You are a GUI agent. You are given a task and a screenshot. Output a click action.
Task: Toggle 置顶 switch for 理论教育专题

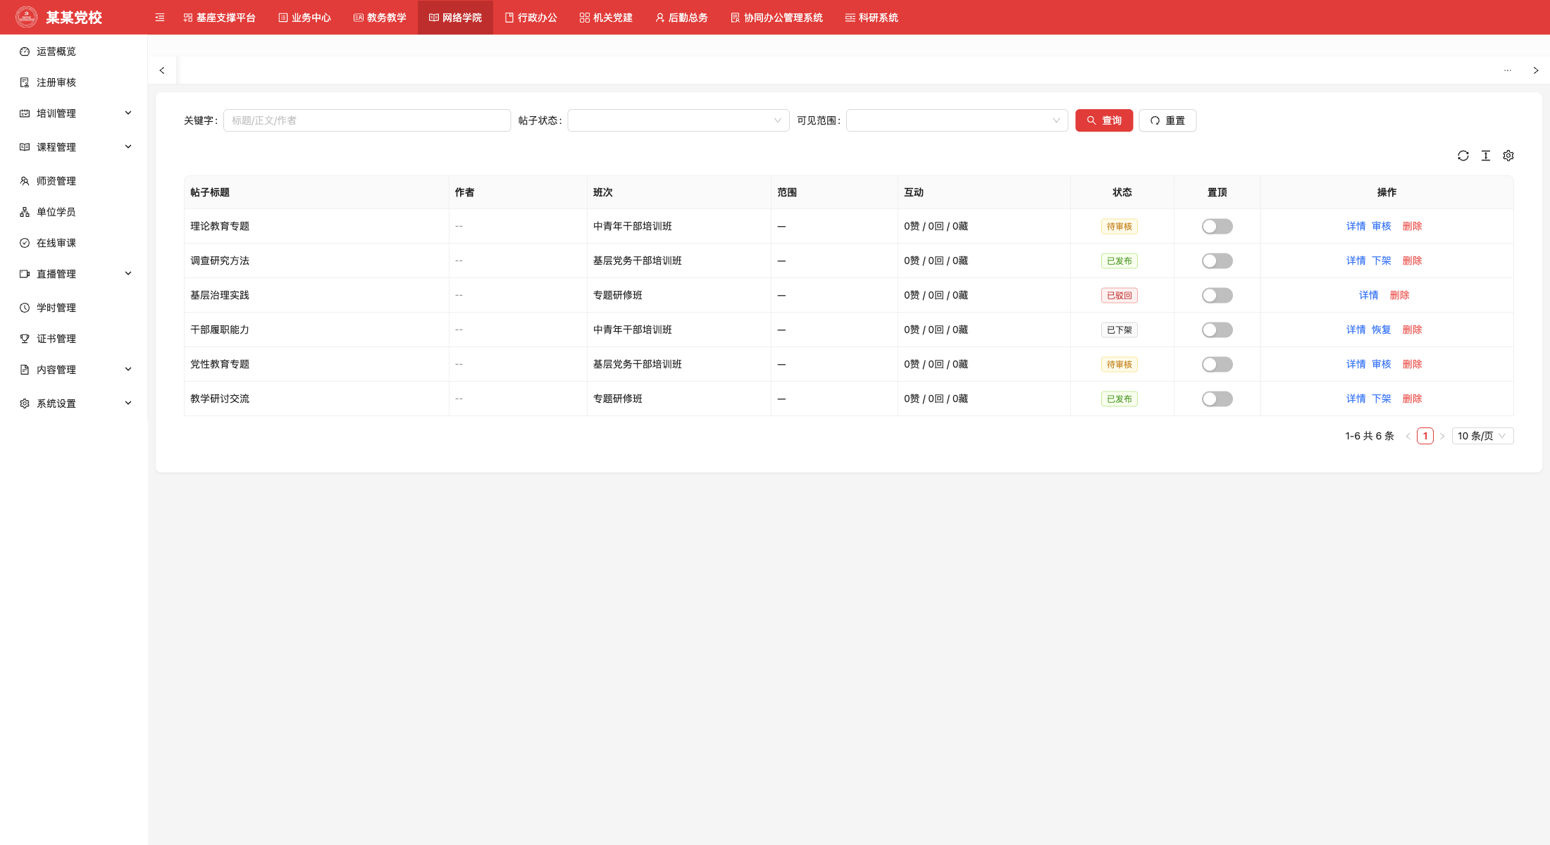1217,226
